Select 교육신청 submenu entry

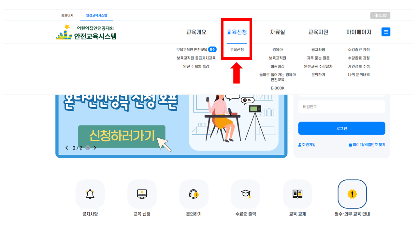237,50
